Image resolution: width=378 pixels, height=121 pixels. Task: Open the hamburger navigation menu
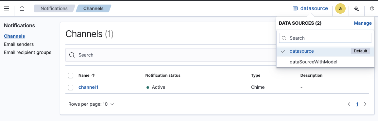click(7, 9)
